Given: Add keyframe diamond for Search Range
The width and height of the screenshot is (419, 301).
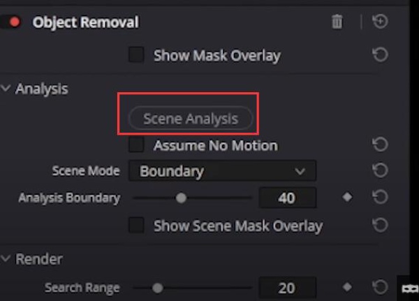Looking at the screenshot, I should click(347, 287).
